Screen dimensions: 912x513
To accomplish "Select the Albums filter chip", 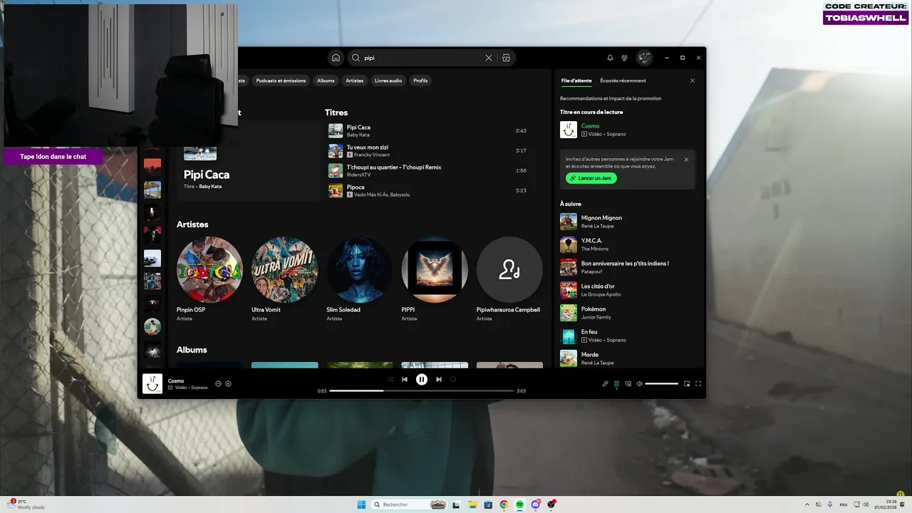I will (x=326, y=81).
